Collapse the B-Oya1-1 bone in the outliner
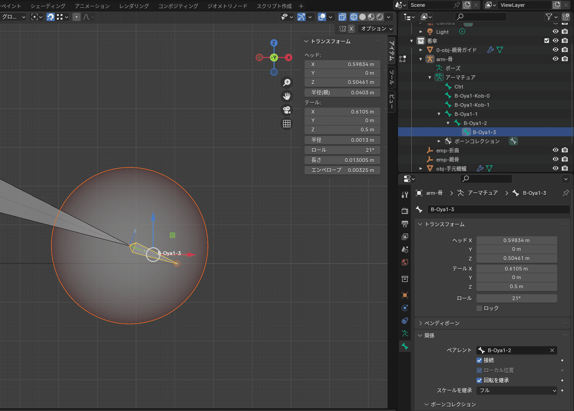Viewport: 574px width, 411px height. [439, 114]
